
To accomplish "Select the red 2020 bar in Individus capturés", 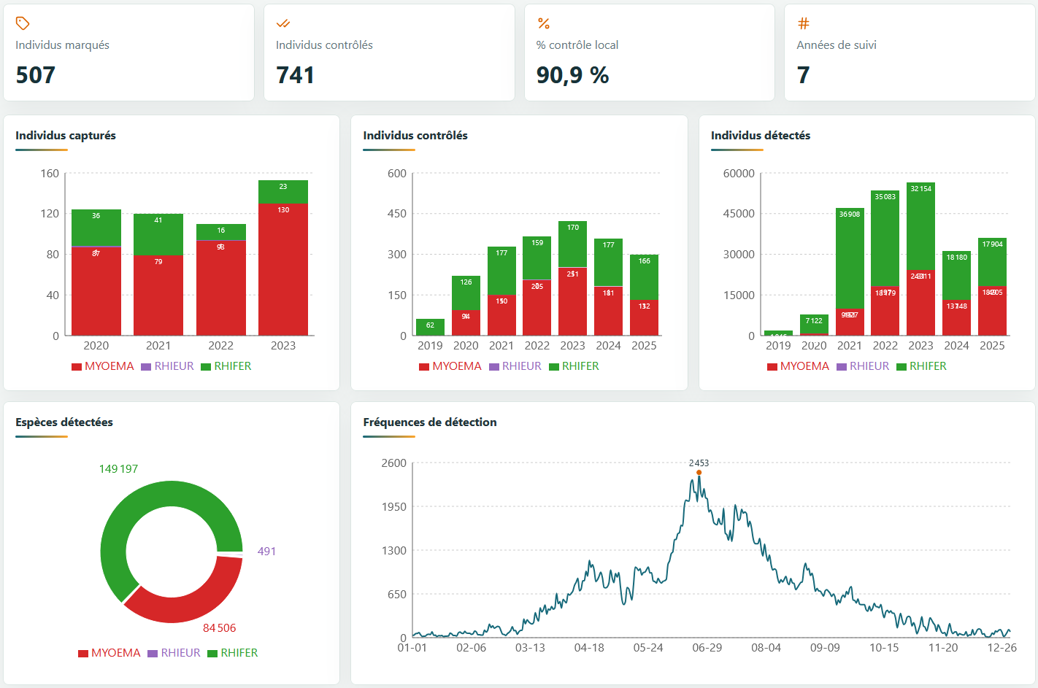I will 96,292.
